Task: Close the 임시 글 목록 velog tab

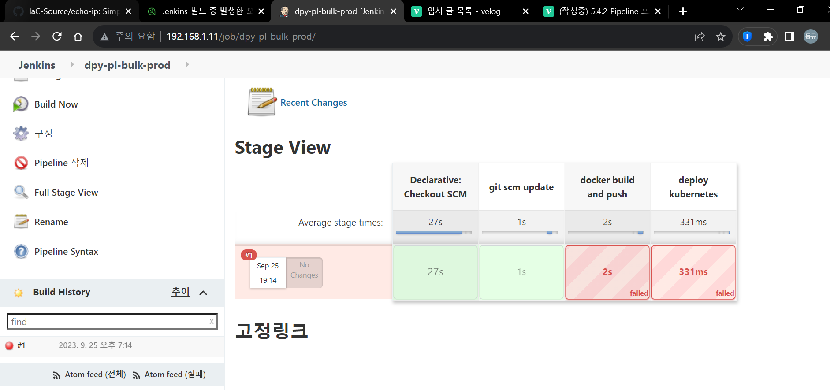Action: point(525,11)
